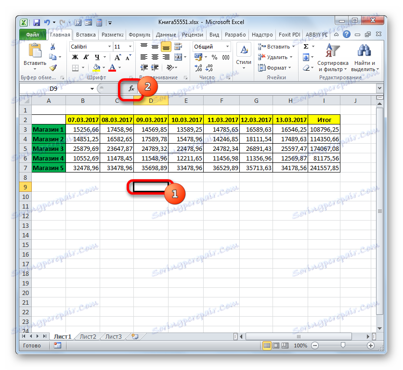Switch to sheet Лист2
This screenshot has height=370, width=403.
tap(88, 336)
